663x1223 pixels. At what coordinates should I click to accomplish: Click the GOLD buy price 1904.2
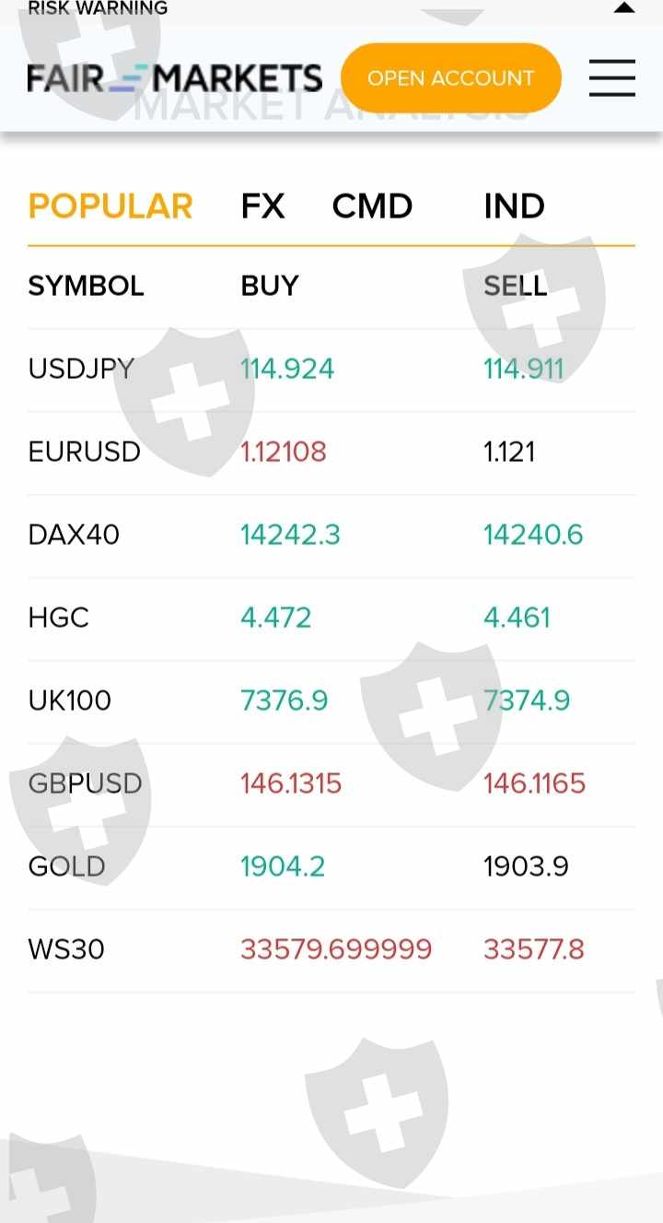(x=283, y=867)
